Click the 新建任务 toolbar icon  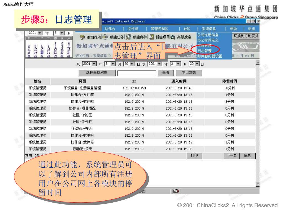pos(105,37)
